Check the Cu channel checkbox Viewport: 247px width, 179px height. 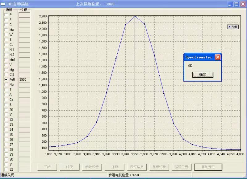[x=6, y=45]
